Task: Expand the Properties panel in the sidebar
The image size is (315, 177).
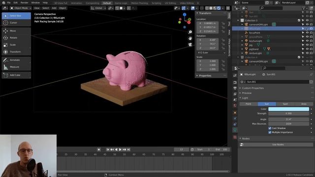Action: tap(205, 76)
